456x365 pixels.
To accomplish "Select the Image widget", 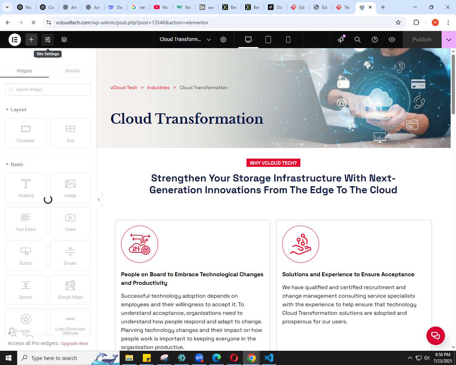I will point(70,188).
